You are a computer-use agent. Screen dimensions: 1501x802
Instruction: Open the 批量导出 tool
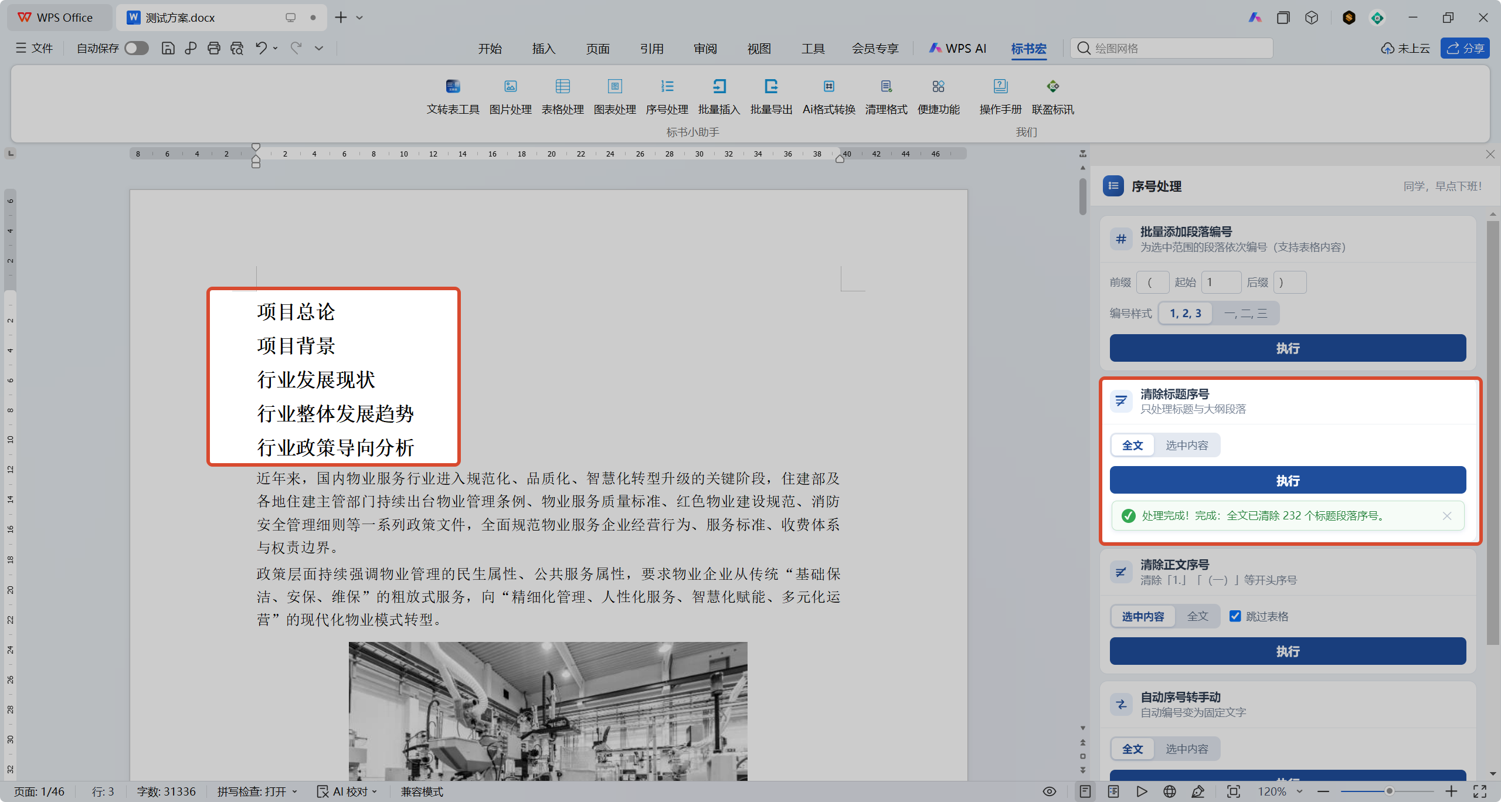[x=771, y=97]
